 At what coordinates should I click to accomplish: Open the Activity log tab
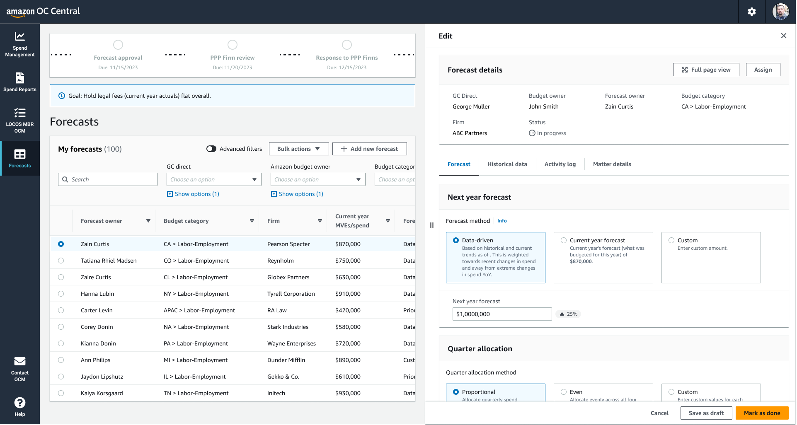point(560,164)
